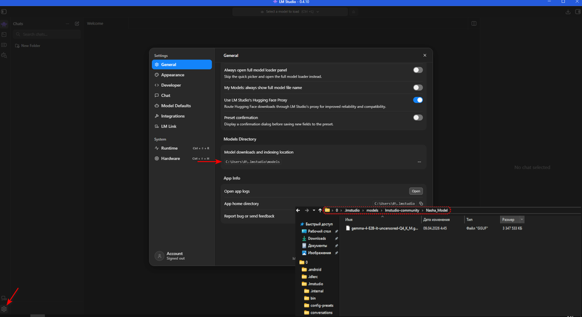Open the Chat view from the purple mascot icon
The image size is (582, 317).
click(x=4, y=24)
